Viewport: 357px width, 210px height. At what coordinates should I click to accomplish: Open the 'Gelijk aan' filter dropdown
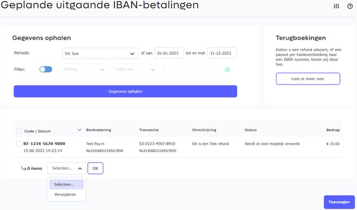coord(136,69)
